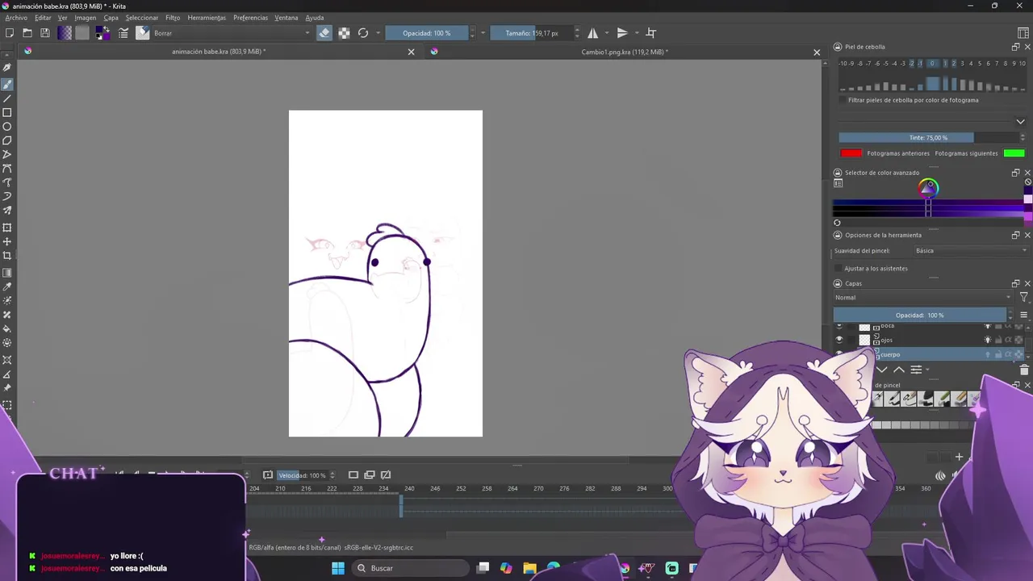Hide the ojos layer
This screenshot has height=581, width=1033.
click(x=839, y=340)
